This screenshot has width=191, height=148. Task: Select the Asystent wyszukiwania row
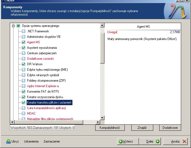coord(42,48)
